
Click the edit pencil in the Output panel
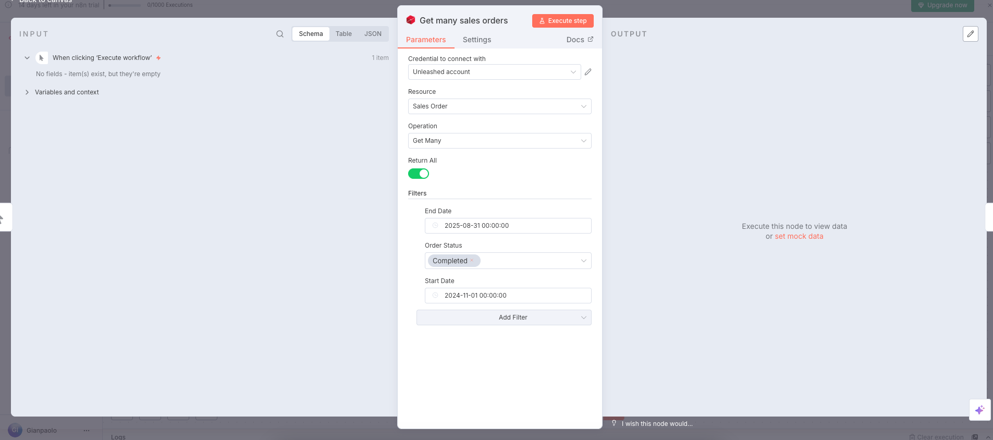(x=971, y=34)
